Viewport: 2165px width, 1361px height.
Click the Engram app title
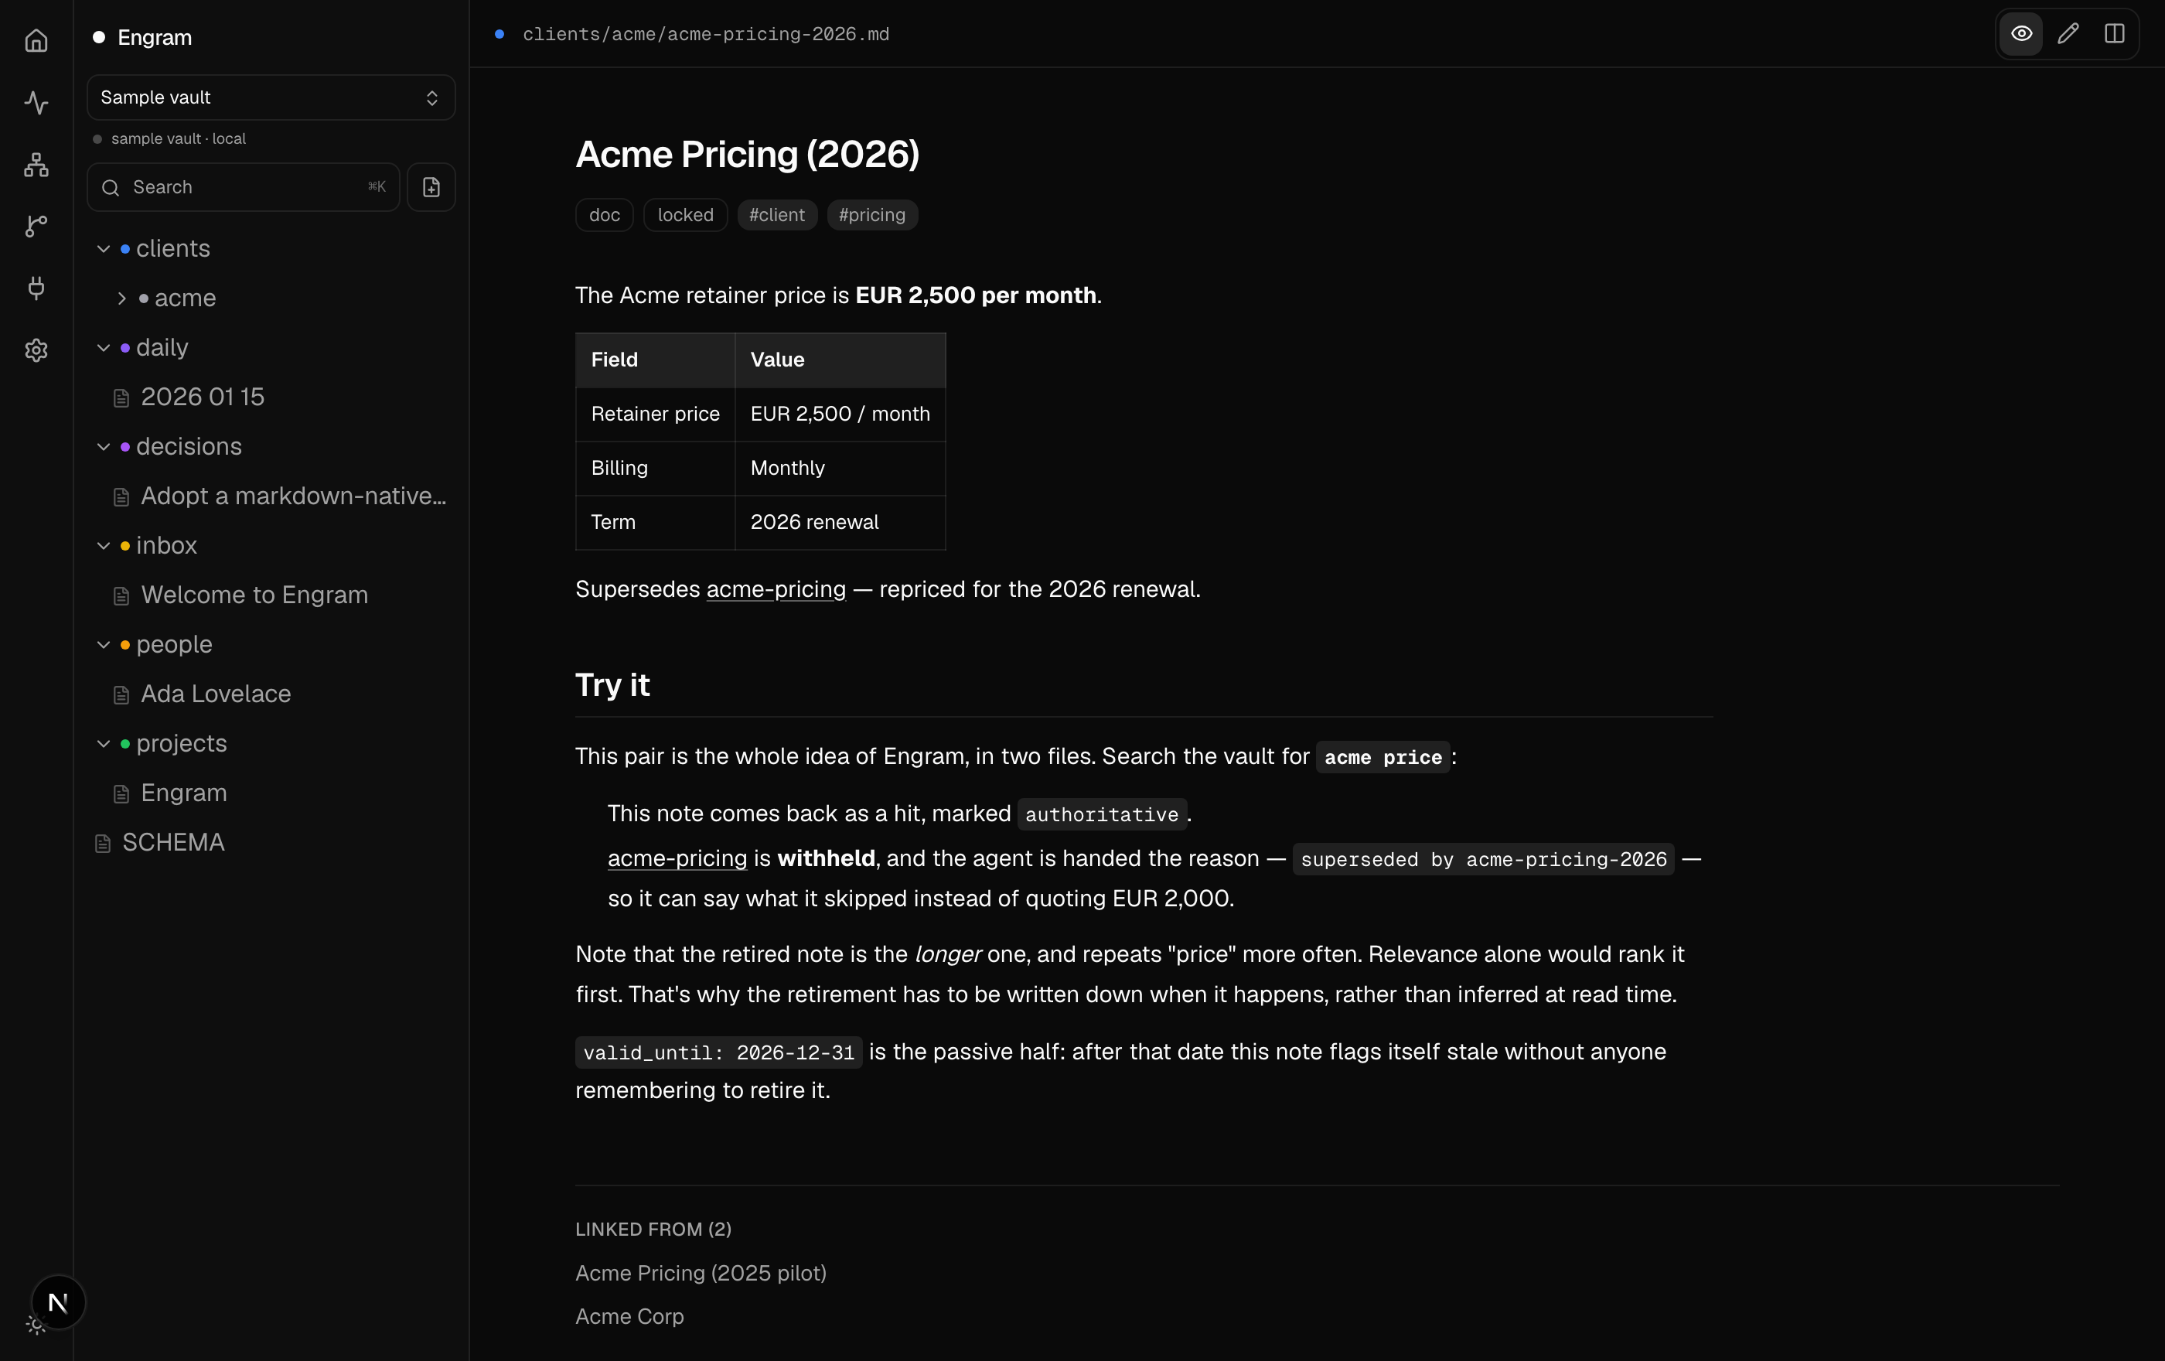pyautogui.click(x=155, y=38)
